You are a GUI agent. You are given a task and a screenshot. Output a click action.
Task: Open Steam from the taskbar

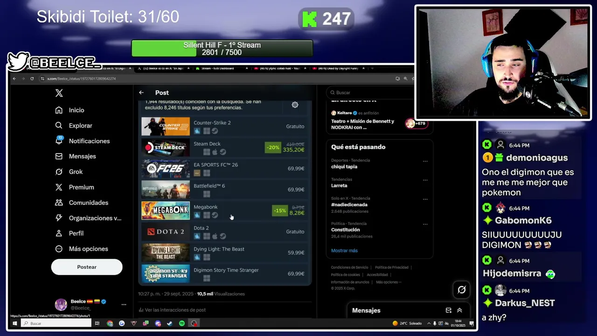[170, 323]
